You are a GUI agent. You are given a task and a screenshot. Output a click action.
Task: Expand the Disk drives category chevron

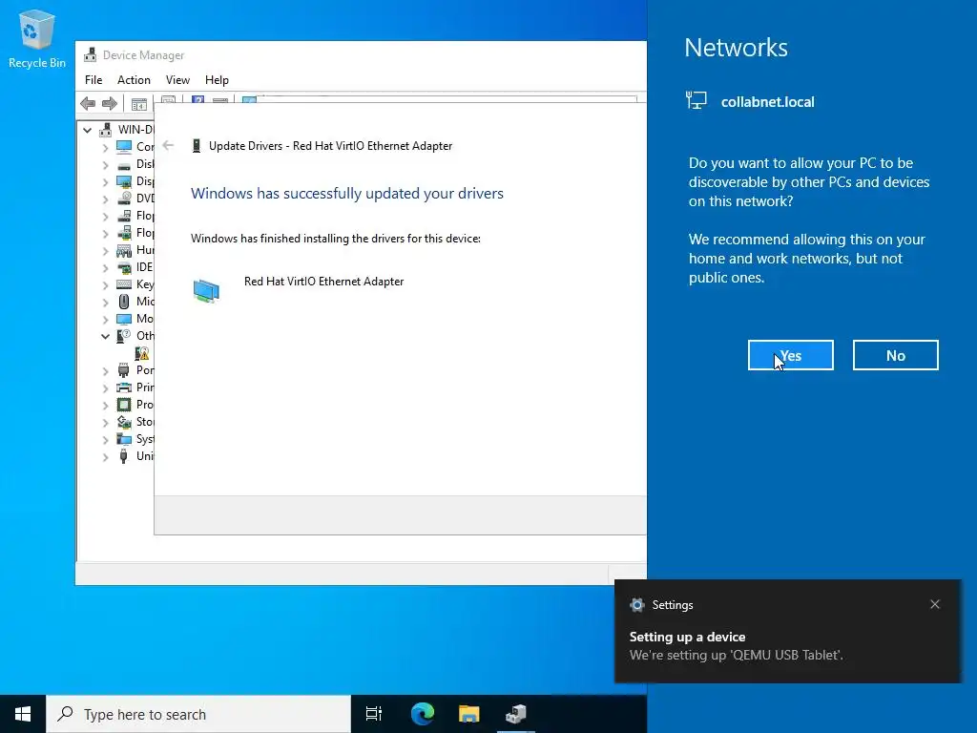coord(105,164)
